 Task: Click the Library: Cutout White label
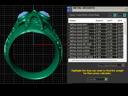coord(84,15)
